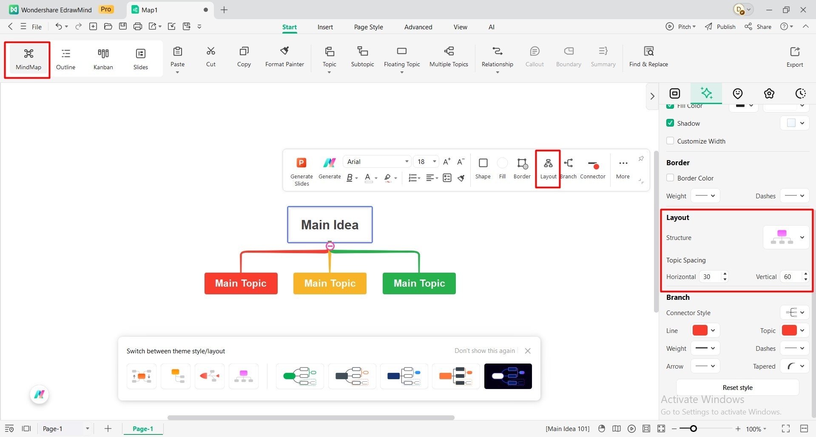Open the Border Dashes dropdown
Screen dimensions: 816x437
794,196
